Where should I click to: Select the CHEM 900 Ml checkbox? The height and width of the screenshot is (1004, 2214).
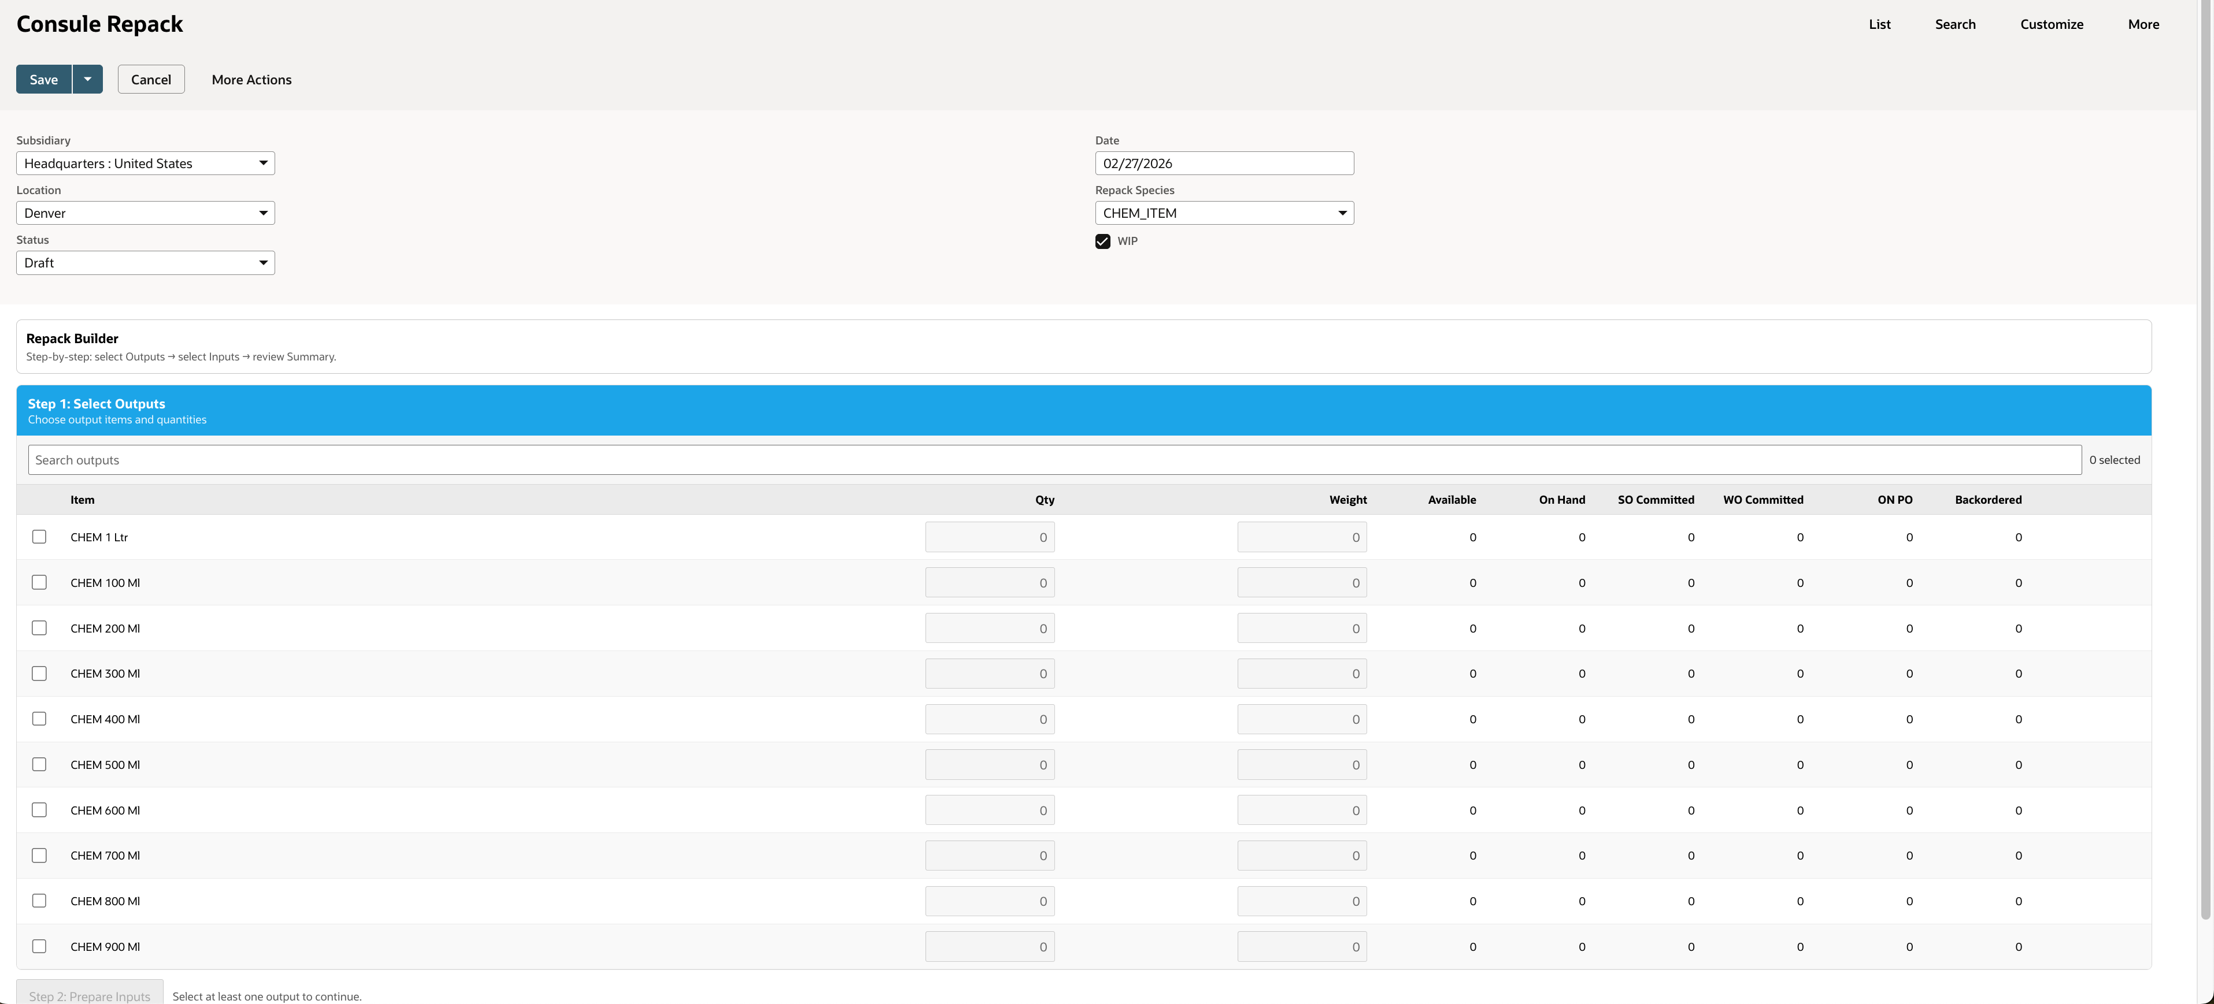39,946
